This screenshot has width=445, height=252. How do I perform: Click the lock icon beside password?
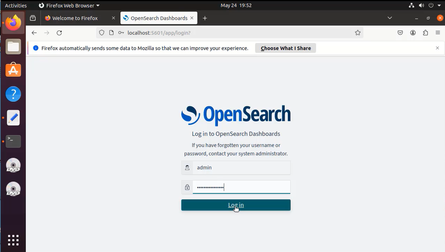(187, 187)
